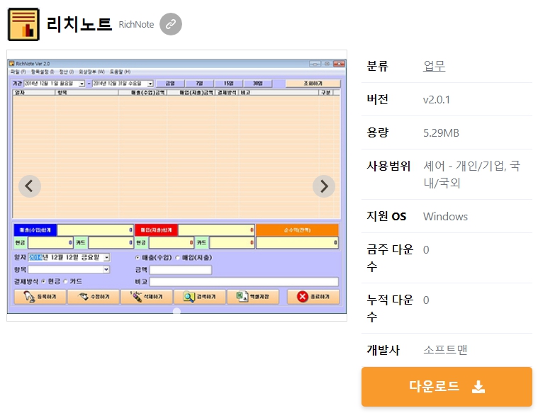Click the 순수익 balance value field

[297, 242]
